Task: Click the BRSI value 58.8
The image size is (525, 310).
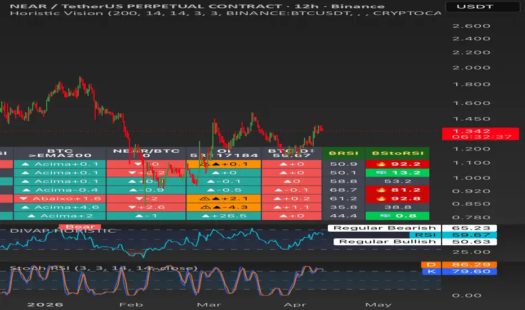Action: (343, 181)
